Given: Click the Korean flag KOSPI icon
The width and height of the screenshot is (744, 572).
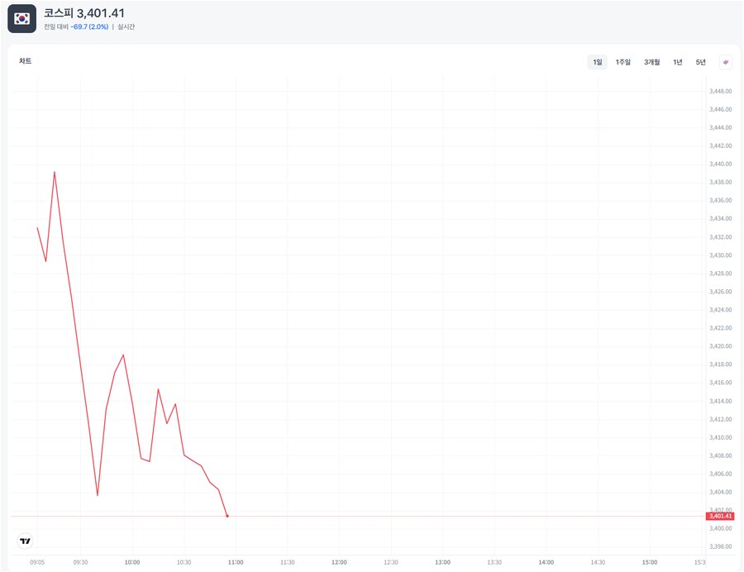Looking at the screenshot, I should coord(21,18).
